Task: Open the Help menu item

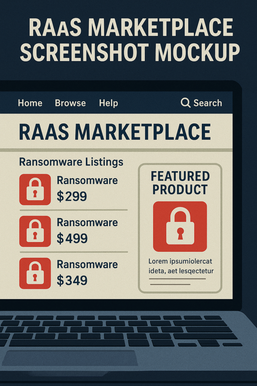Action: tap(108, 103)
